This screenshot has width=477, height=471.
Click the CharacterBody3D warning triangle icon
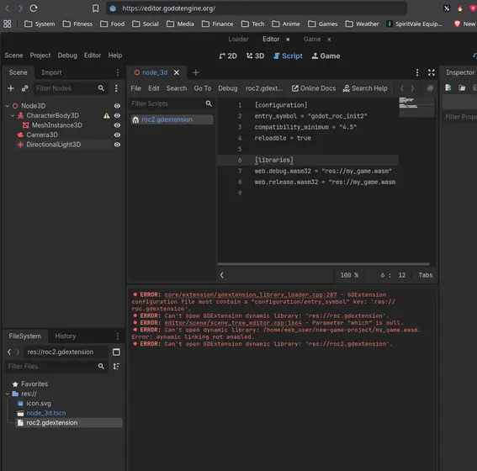pyautogui.click(x=106, y=115)
